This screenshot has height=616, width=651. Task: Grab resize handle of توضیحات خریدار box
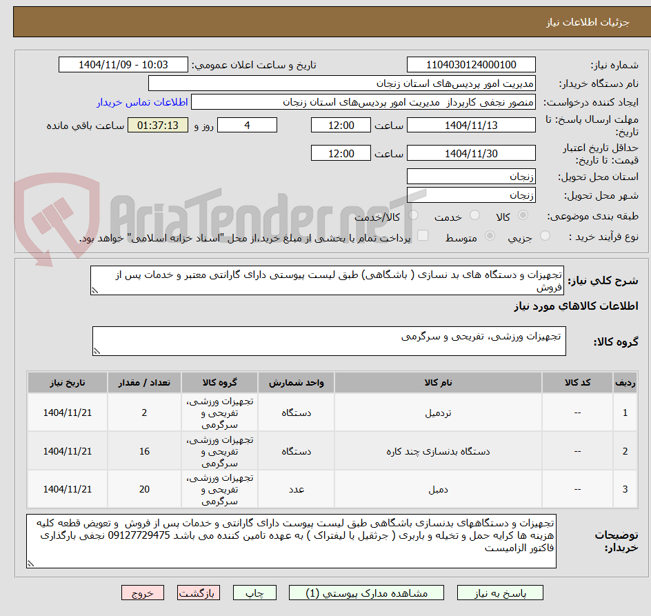30,564
